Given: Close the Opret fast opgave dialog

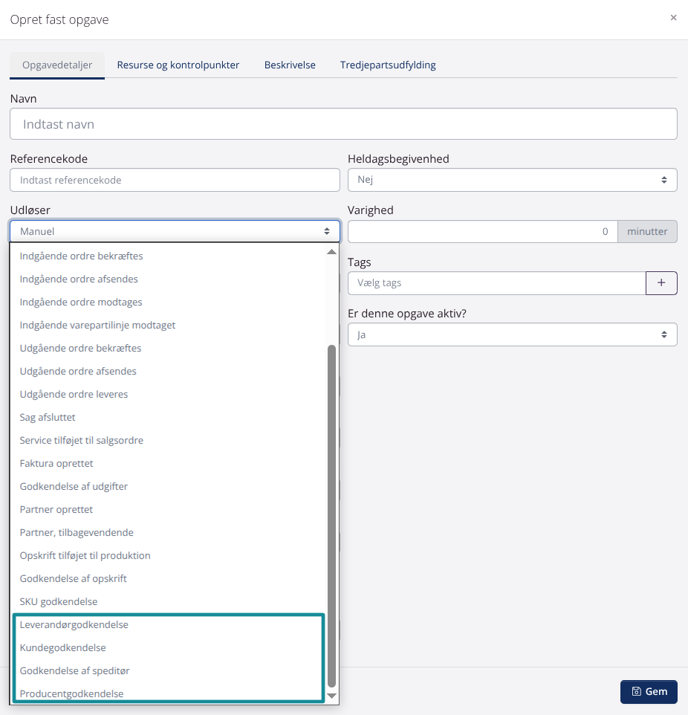Looking at the screenshot, I should [673, 18].
